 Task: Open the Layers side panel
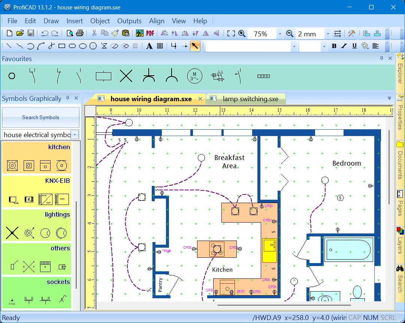click(x=400, y=240)
